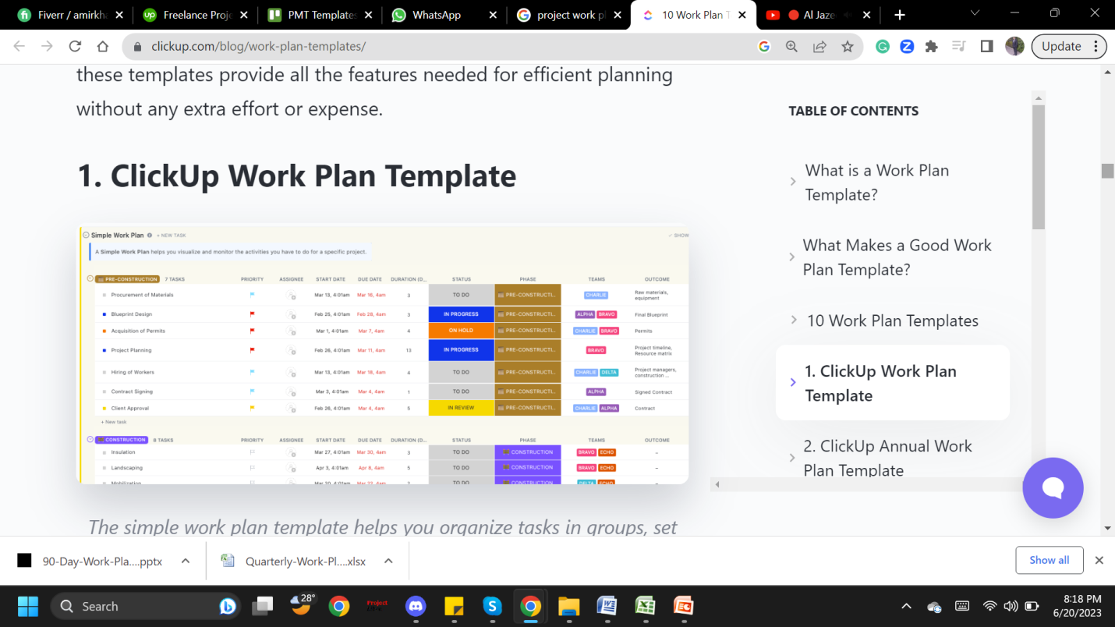Close the 10 Work Plan Templates tab
Image resolution: width=1115 pixels, height=627 pixels.
[x=742, y=15]
